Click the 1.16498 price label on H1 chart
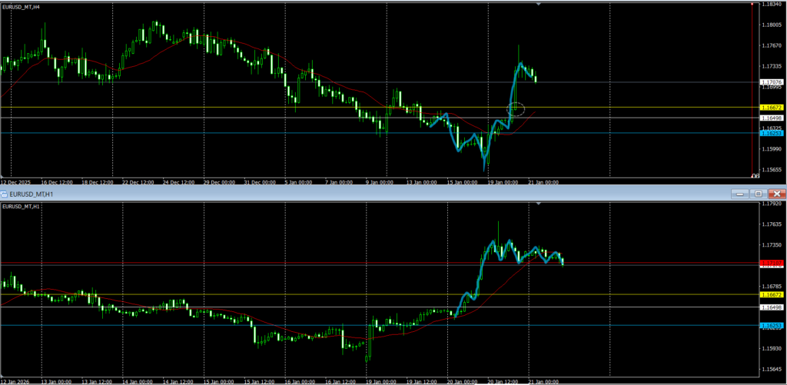 click(x=770, y=307)
